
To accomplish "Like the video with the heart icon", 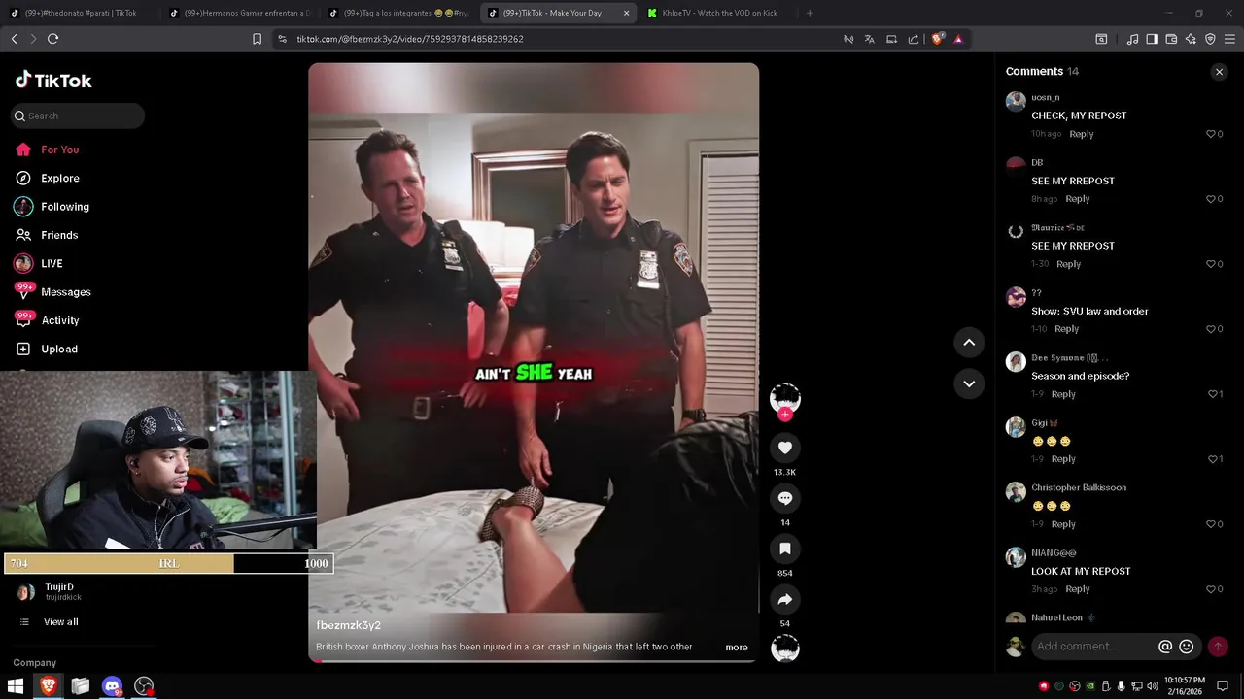I will pyautogui.click(x=785, y=448).
